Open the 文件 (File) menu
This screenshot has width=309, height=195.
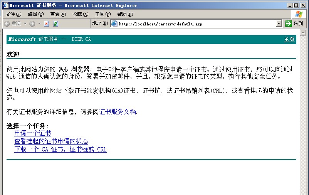coord(13,14)
